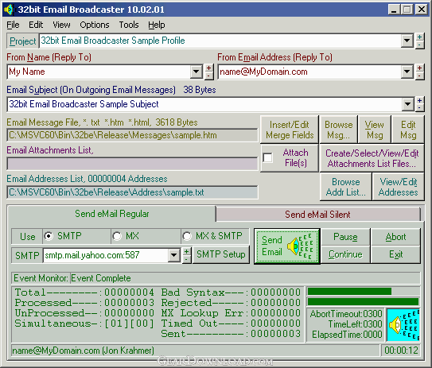This screenshot has height=368, width=432.
Task: Click the From Email Address field
Action: pyautogui.click(x=309, y=72)
